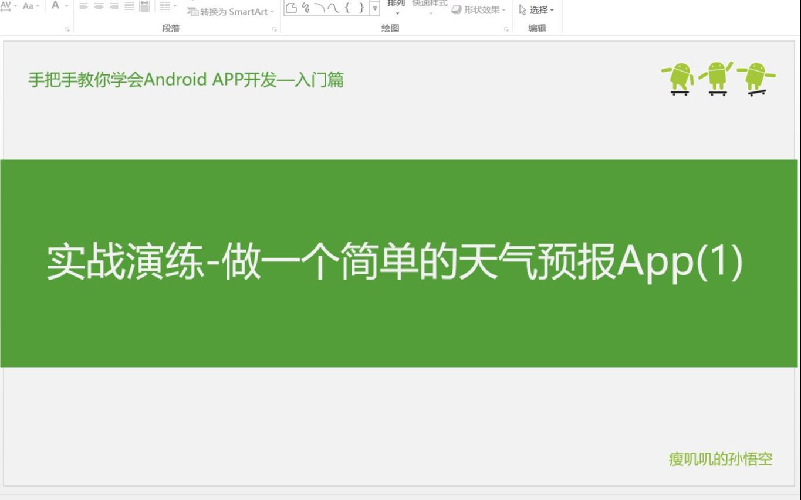Select the scribble shape in gallery
Viewport: 801px width, 500px height.
(x=305, y=8)
